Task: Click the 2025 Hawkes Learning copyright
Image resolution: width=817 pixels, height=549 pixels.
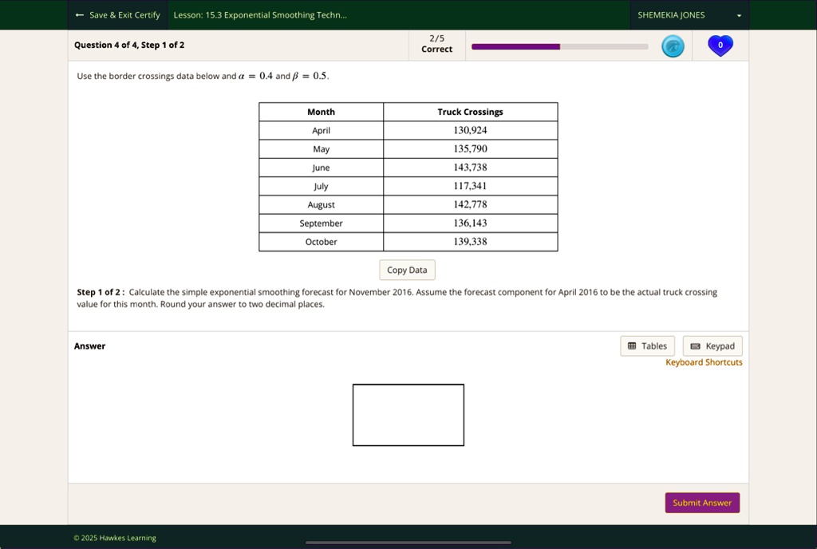Action: click(115, 538)
